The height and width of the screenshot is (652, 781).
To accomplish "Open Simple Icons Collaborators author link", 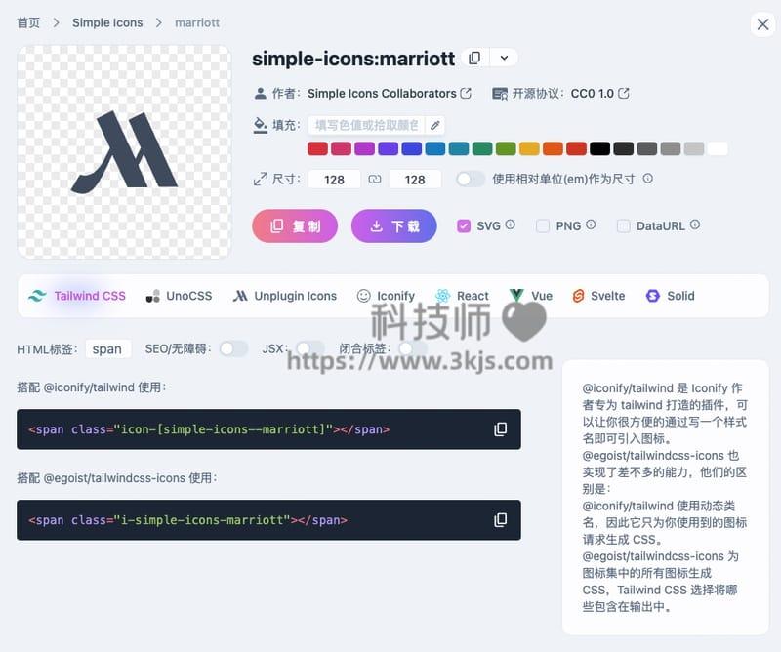I will click(x=389, y=93).
